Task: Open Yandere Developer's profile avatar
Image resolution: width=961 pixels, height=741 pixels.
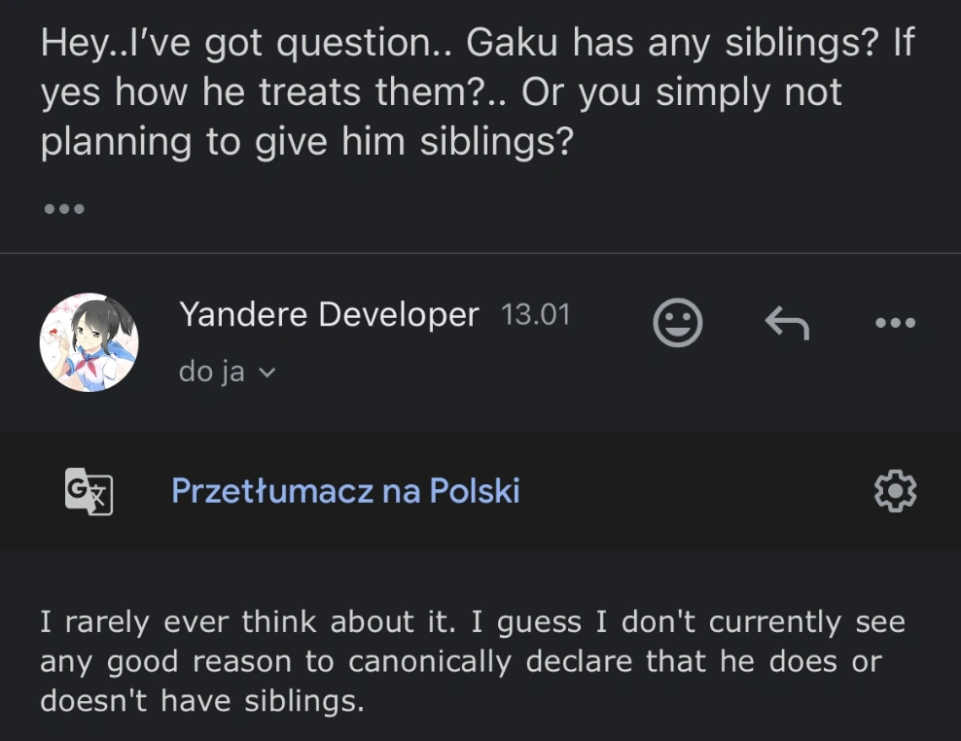Action: [89, 342]
